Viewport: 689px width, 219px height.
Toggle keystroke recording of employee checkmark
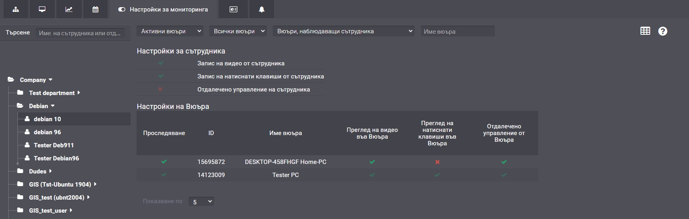(161, 76)
